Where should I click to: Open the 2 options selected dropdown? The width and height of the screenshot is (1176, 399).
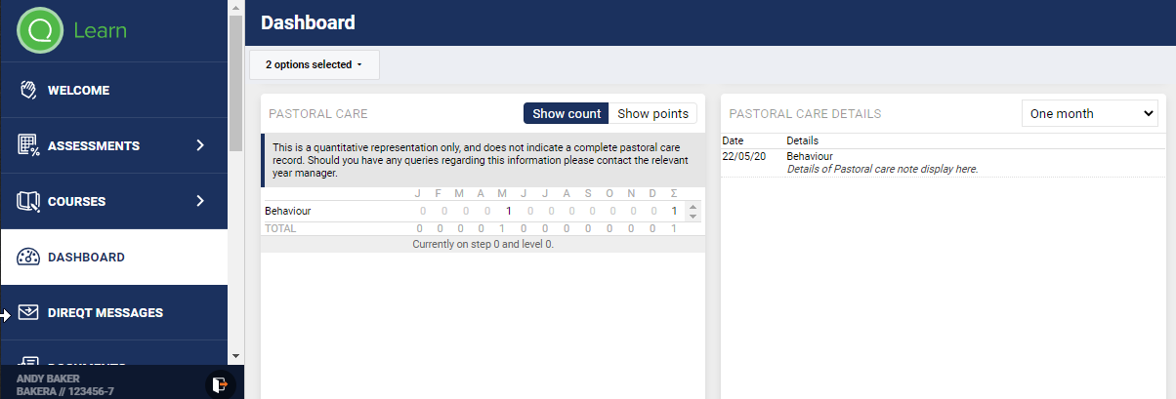pyautogui.click(x=314, y=65)
